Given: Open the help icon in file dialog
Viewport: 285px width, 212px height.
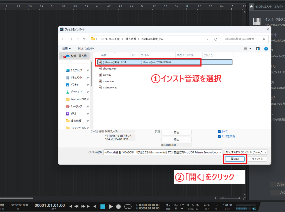Looking at the screenshot, I should coord(266,49).
